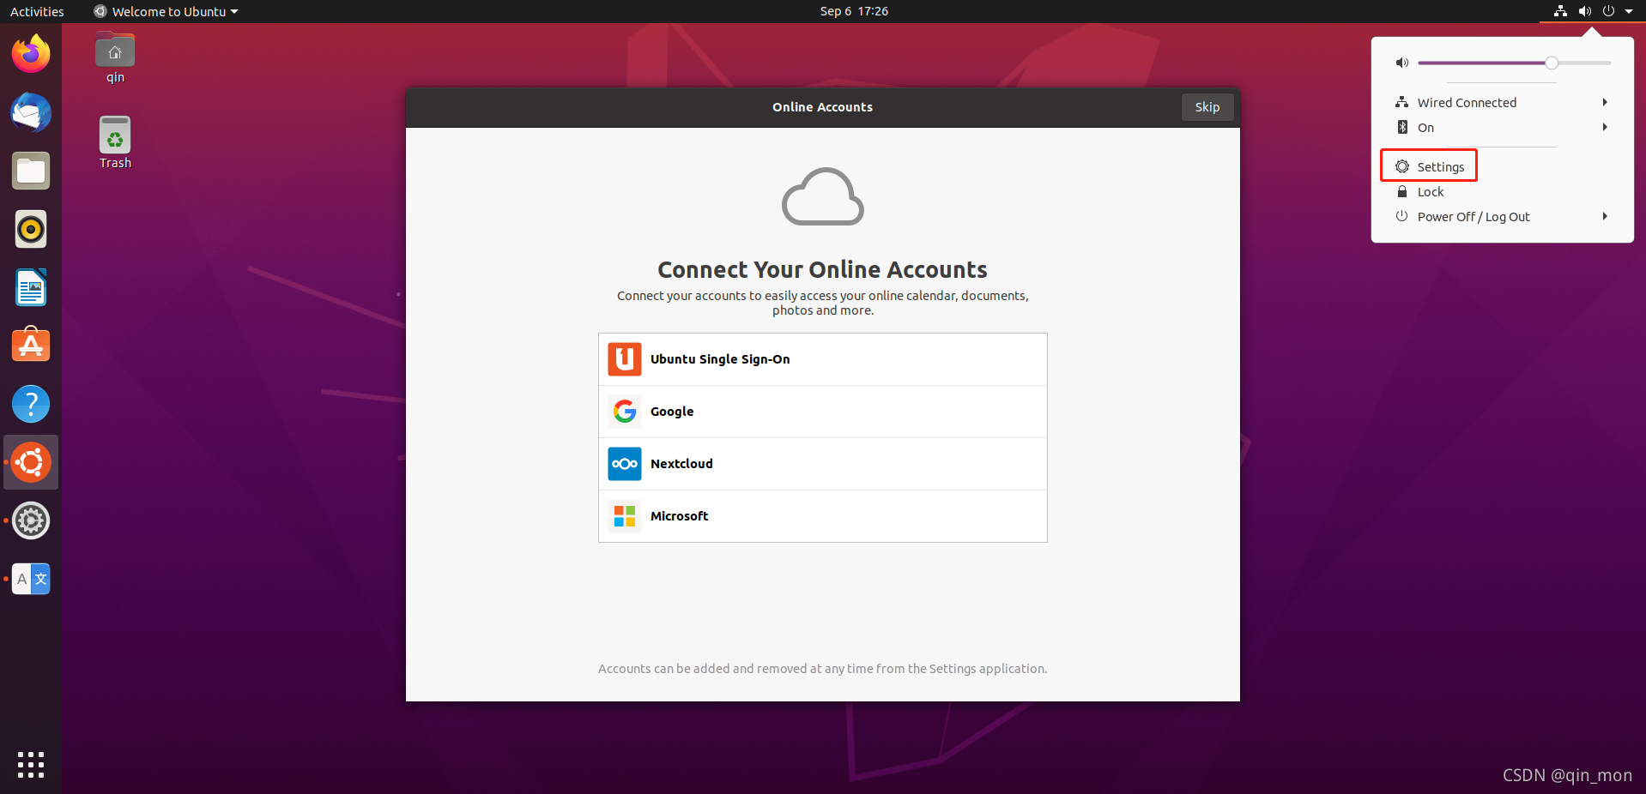Image resolution: width=1646 pixels, height=794 pixels.
Task: Open the qin home folder on desktop
Action: point(115,58)
